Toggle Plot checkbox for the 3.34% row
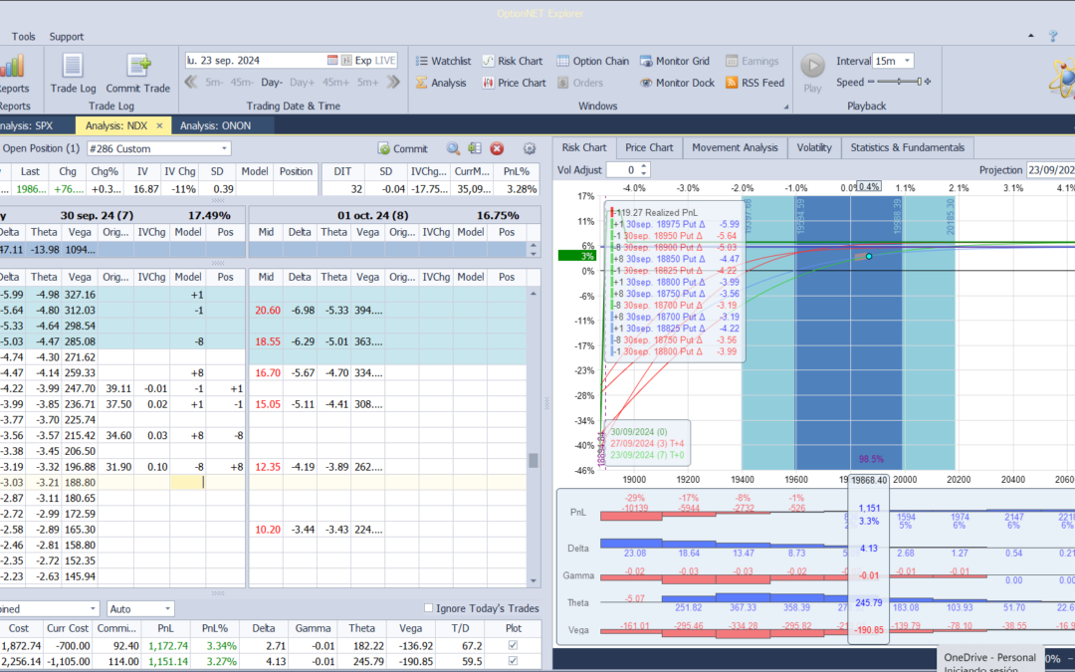 point(513,645)
